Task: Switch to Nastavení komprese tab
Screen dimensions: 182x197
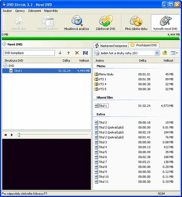Action: [x=111, y=46]
